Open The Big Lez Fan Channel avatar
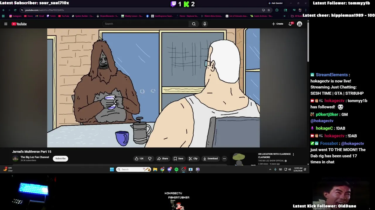 click(x=15, y=159)
